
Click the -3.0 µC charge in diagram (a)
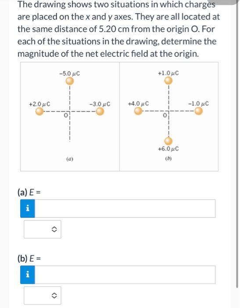100,112
